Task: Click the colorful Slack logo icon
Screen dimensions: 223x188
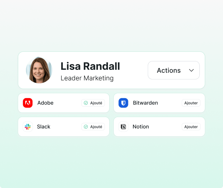Action: tap(28, 127)
